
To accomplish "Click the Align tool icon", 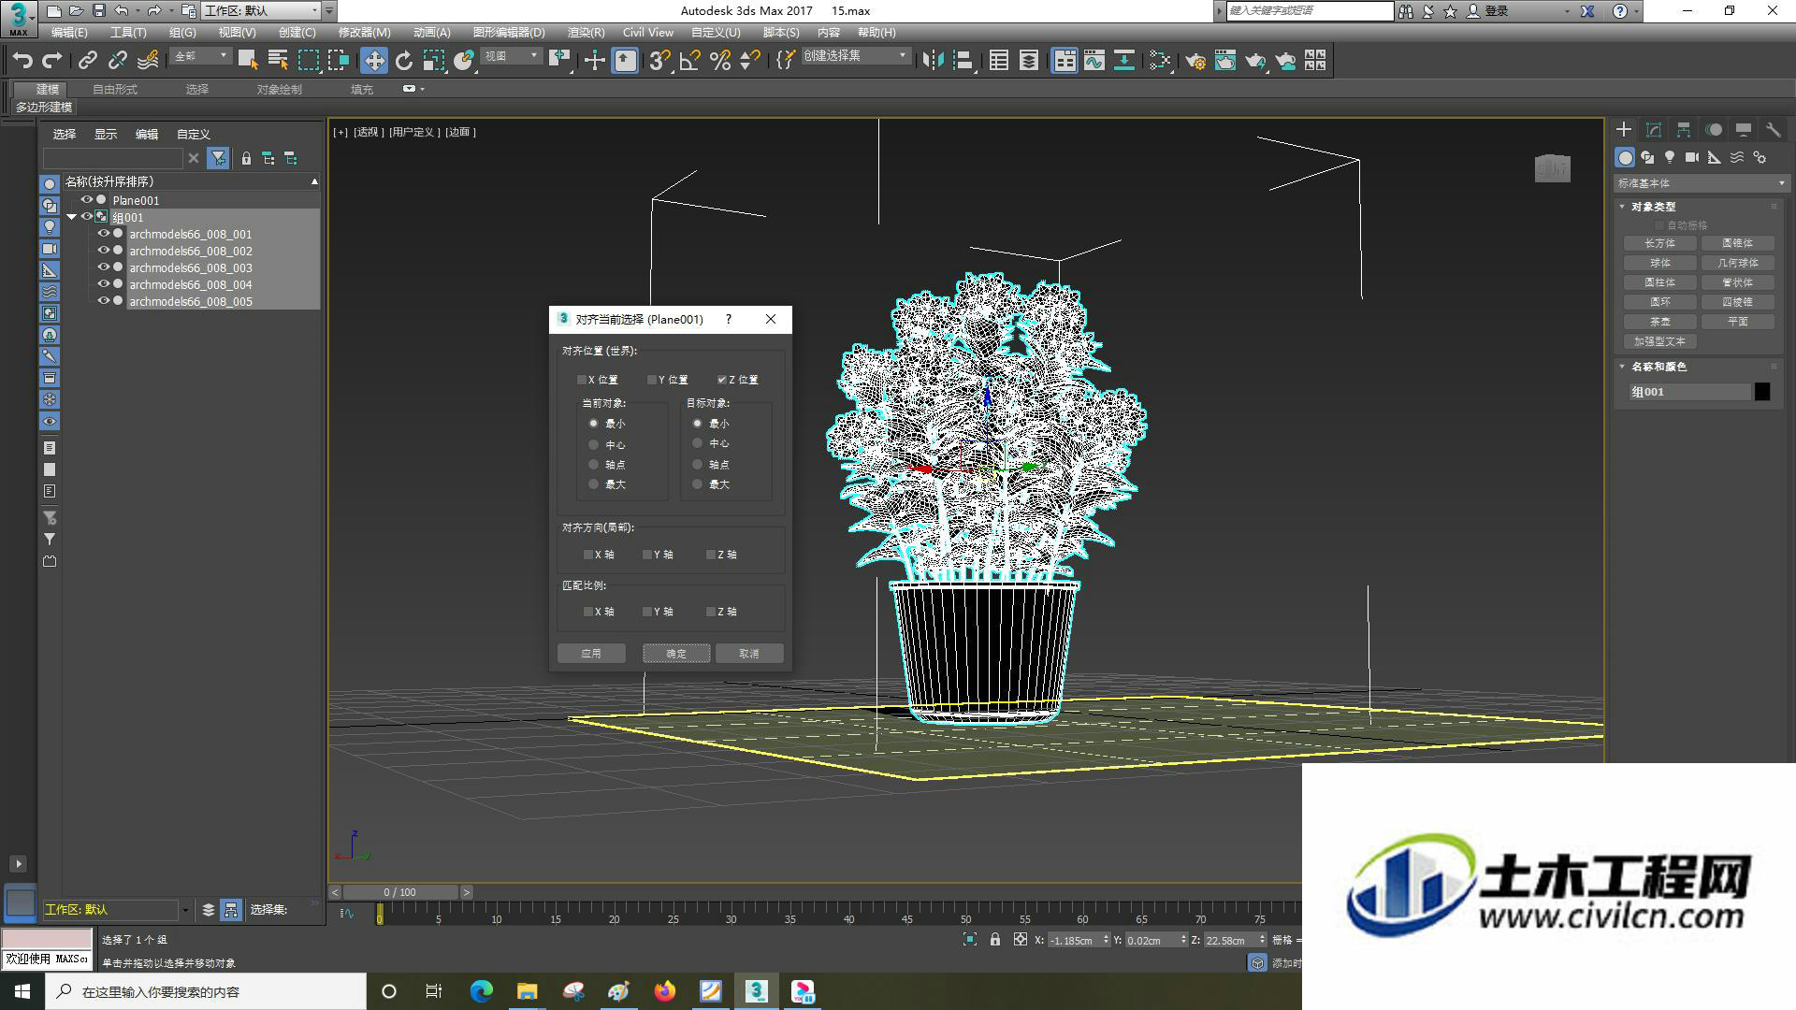I will pos(963,61).
